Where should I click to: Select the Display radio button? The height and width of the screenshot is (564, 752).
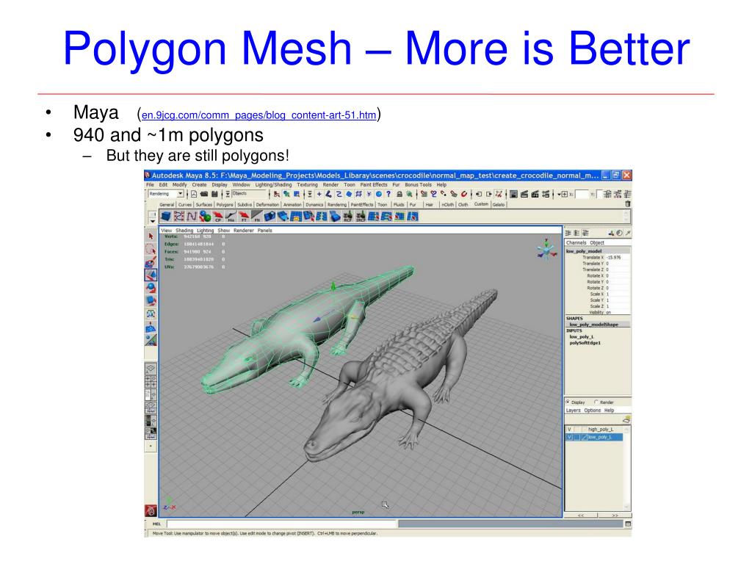568,402
